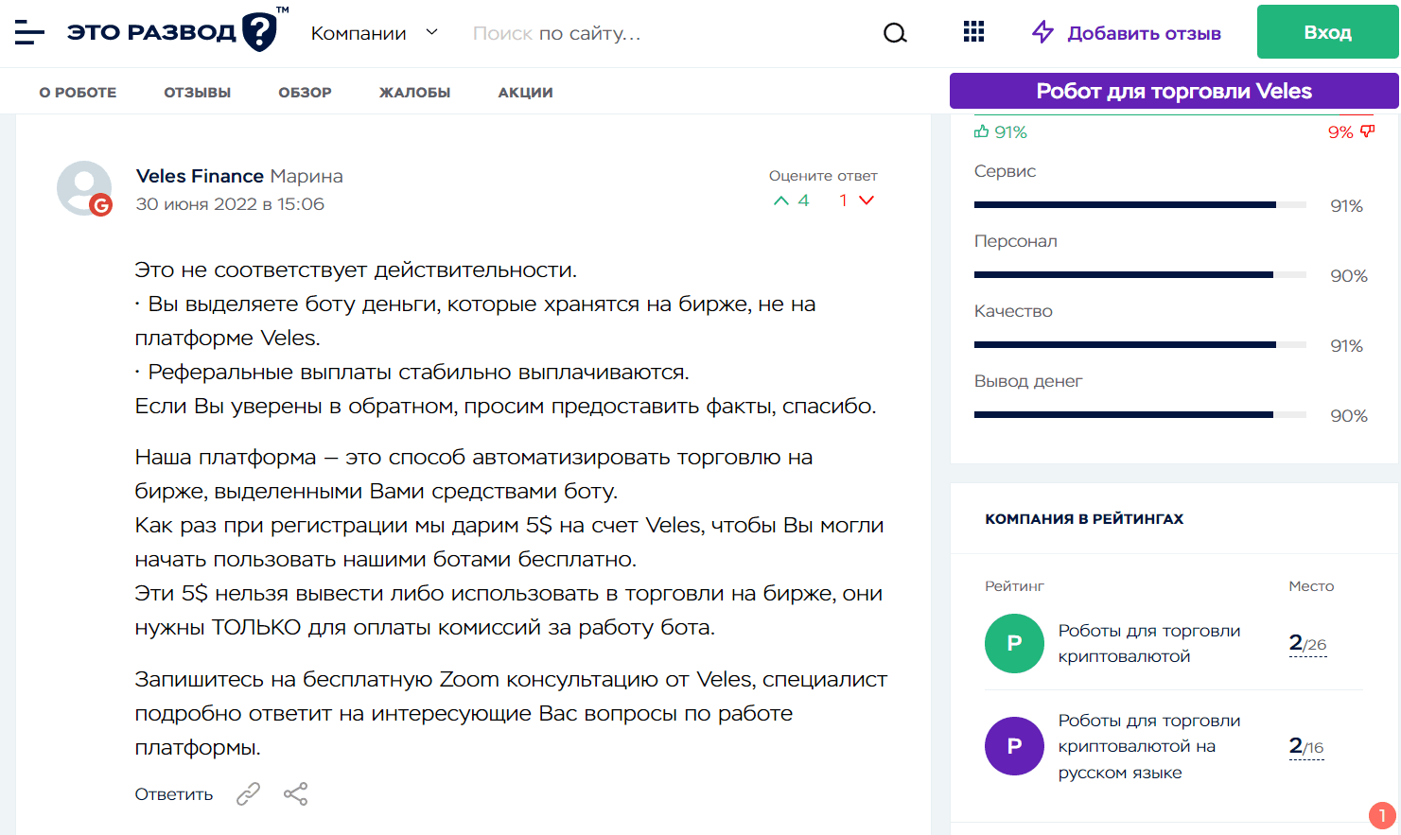The image size is (1401, 835).
Task: Open the hamburger menu icon
Action: pos(29,33)
